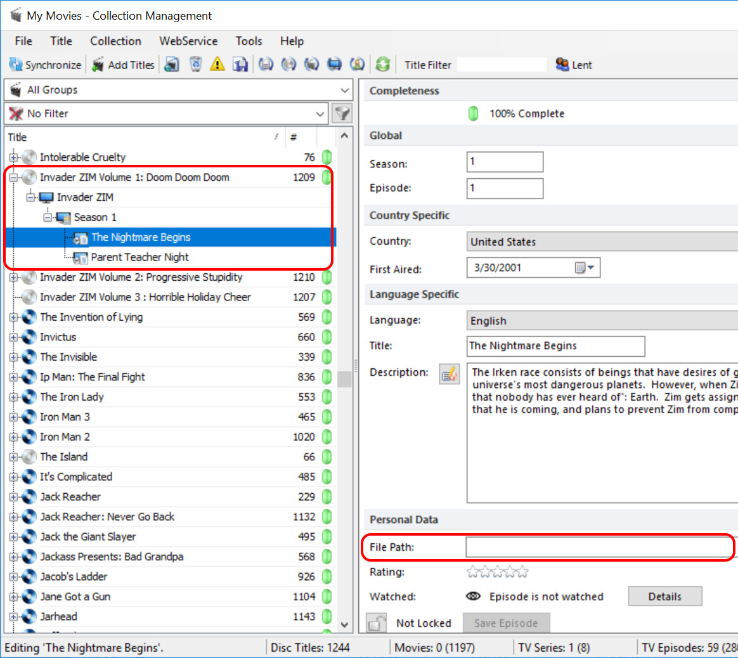Click the funnel filter icon button

pos(342,113)
